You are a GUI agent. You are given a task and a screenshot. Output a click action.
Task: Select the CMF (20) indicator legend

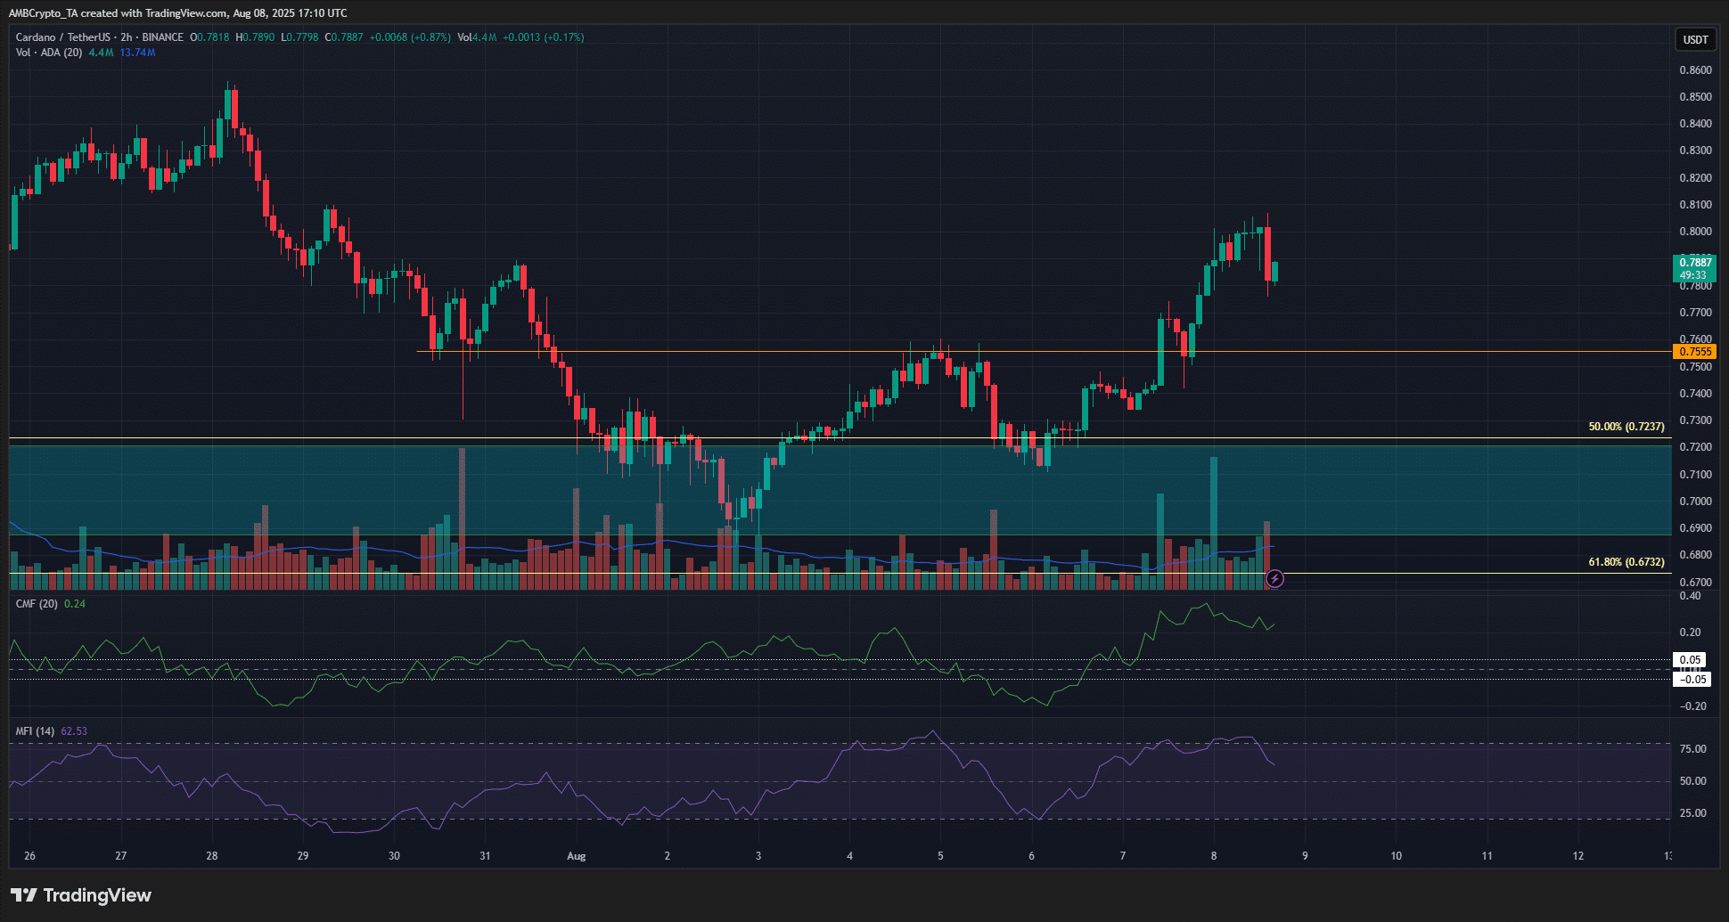pos(37,604)
